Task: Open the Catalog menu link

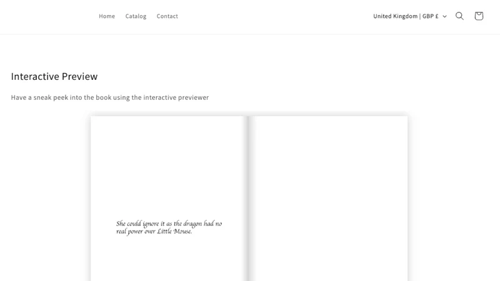Action: (x=136, y=16)
